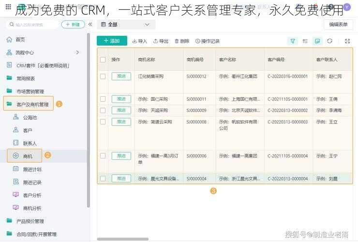The height and width of the screenshot is (242, 358).
Task: Expand 流程中心 with its right chevron
Action: pos(77,52)
